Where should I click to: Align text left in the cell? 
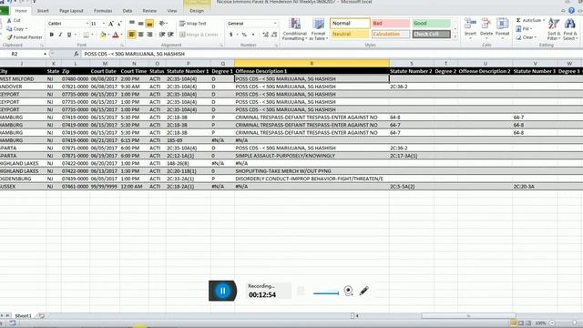(x=131, y=35)
